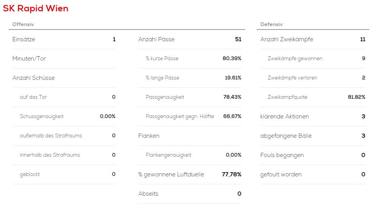Click the Abseits row label
This screenshot has width=375, height=207.
point(148,194)
